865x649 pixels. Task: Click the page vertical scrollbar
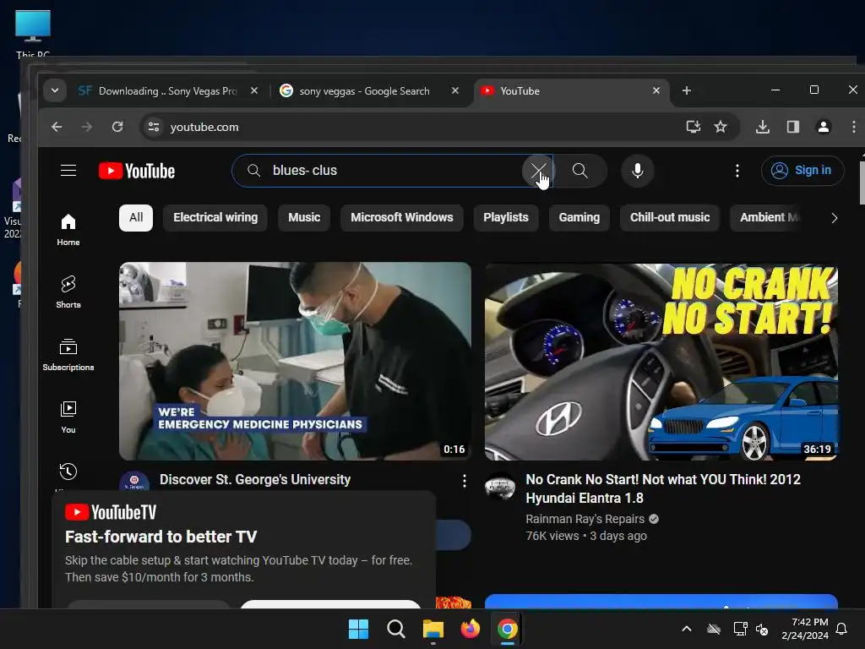tap(862, 183)
